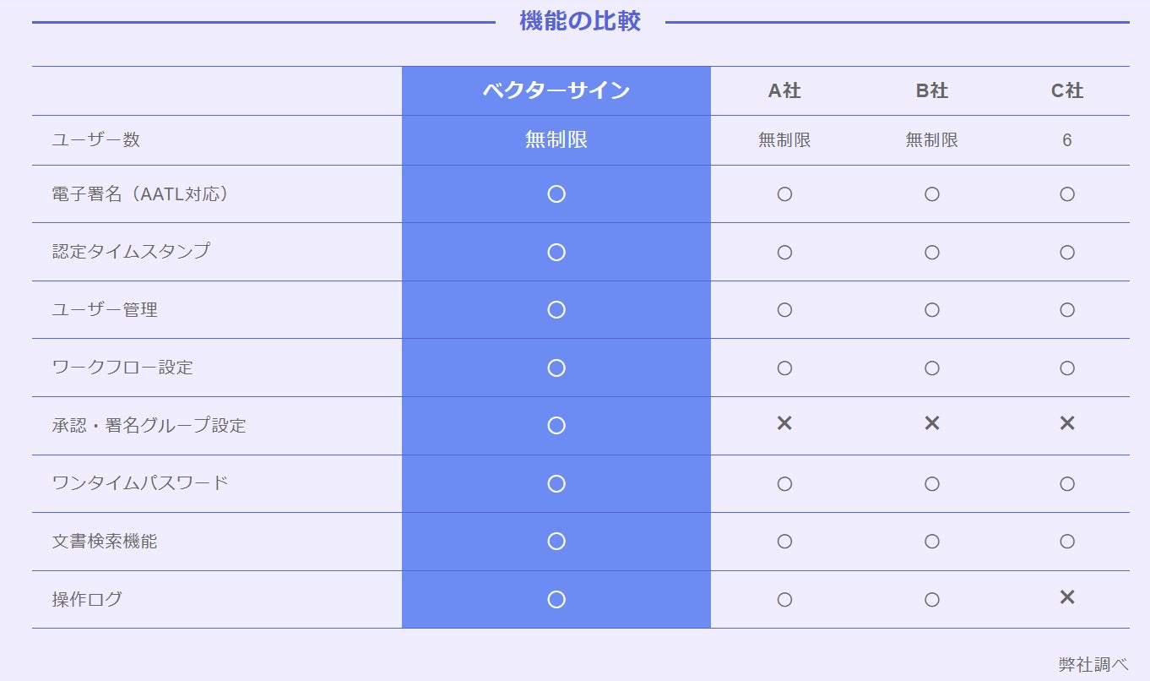Click the 機能の比較 heading

[x=580, y=22]
